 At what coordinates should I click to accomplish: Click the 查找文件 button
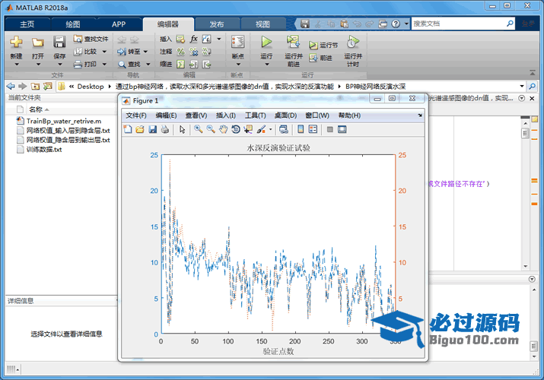91,39
